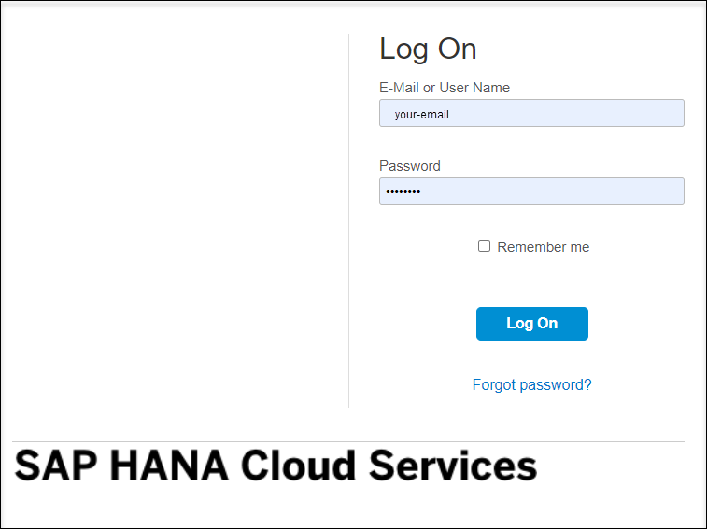Image resolution: width=707 pixels, height=529 pixels.
Task: Open the Forgot password? link
Action: [531, 384]
